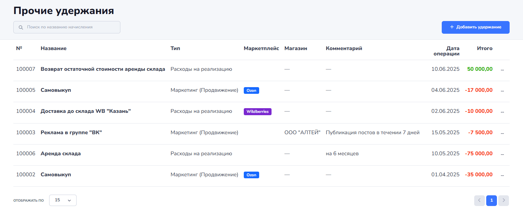Sort by the Дата операции column header
This screenshot has width=523, height=212.
click(446, 51)
